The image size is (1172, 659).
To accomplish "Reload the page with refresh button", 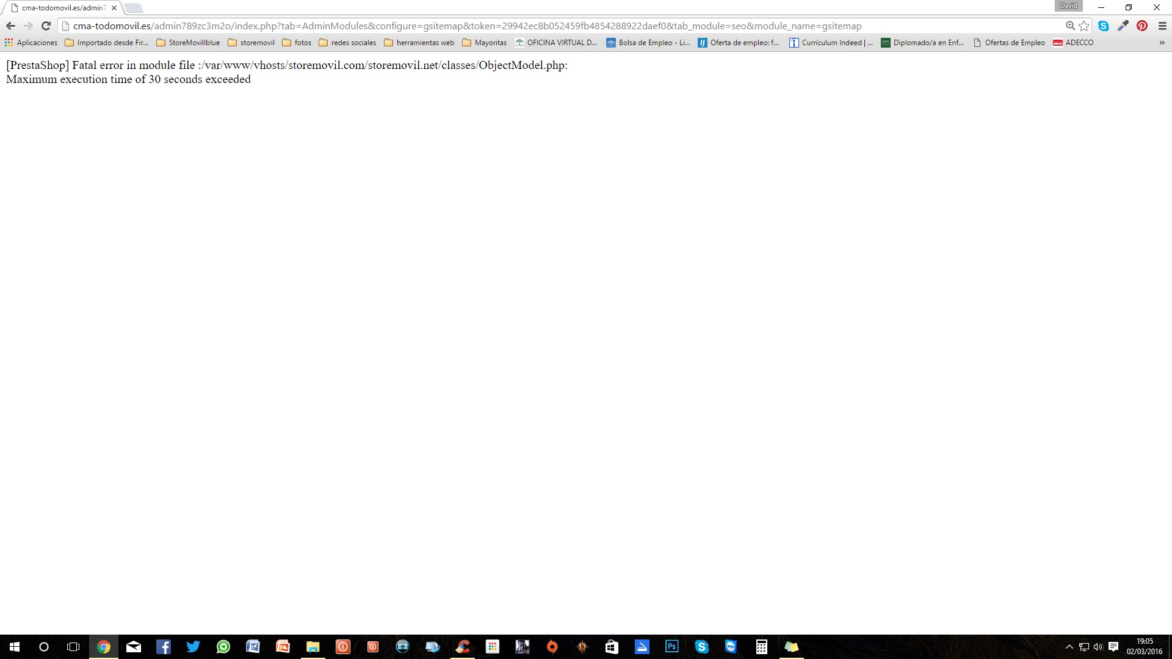I will click(x=46, y=26).
